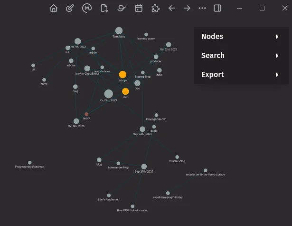Select the link graph node
This screenshot has height=226, width=292.
68,48
